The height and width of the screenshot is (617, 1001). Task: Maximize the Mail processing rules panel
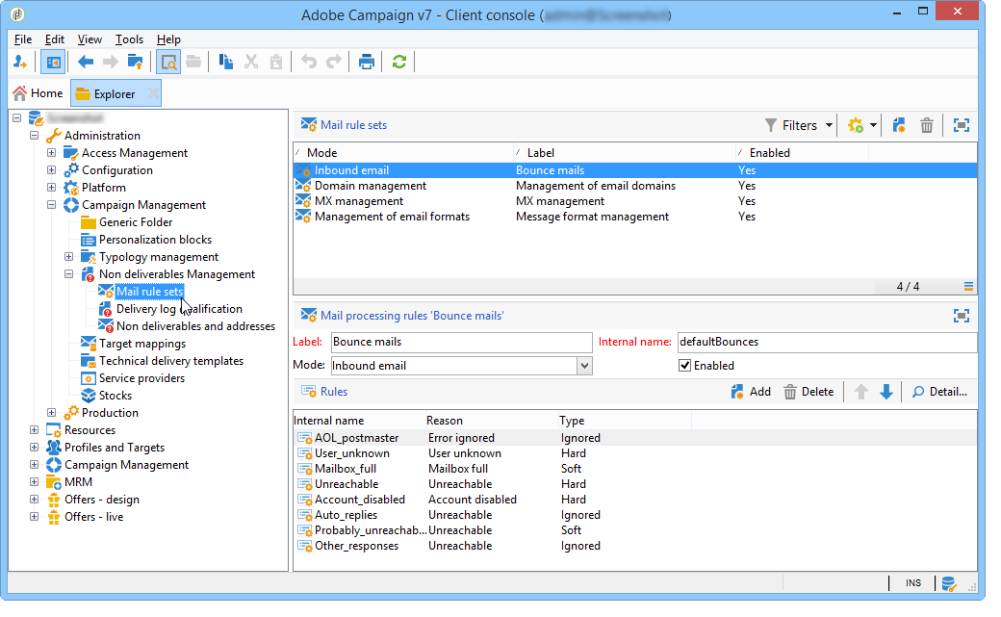(x=962, y=316)
